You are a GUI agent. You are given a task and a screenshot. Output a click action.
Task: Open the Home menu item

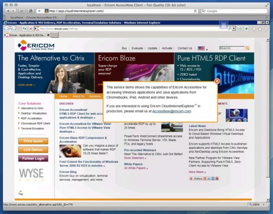click(x=63, y=96)
